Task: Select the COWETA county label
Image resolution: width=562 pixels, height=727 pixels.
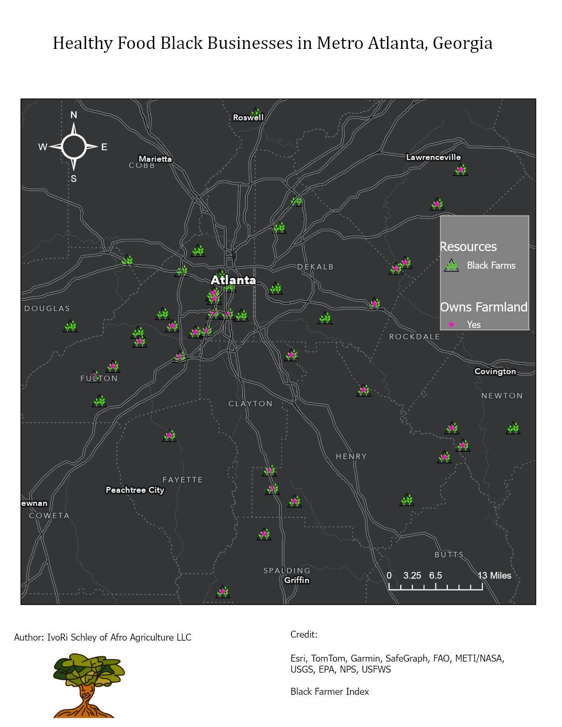Action: [x=49, y=516]
